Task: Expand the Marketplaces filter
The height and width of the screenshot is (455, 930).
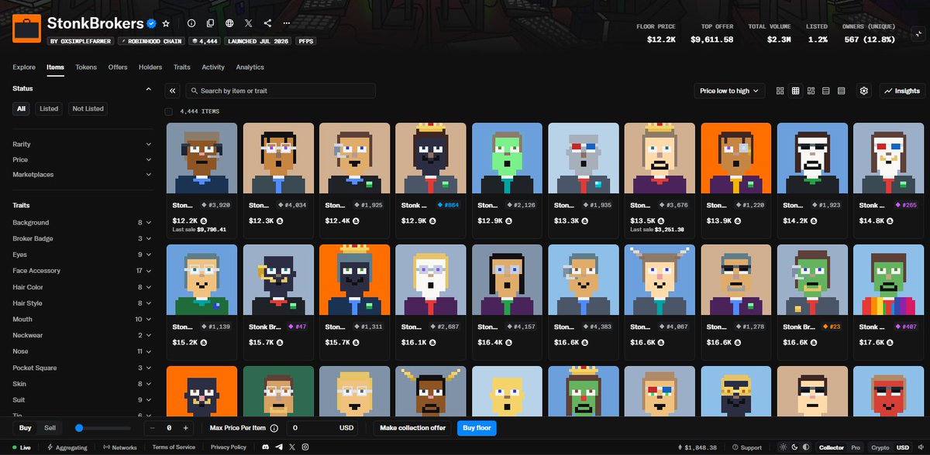Action: tap(82, 175)
